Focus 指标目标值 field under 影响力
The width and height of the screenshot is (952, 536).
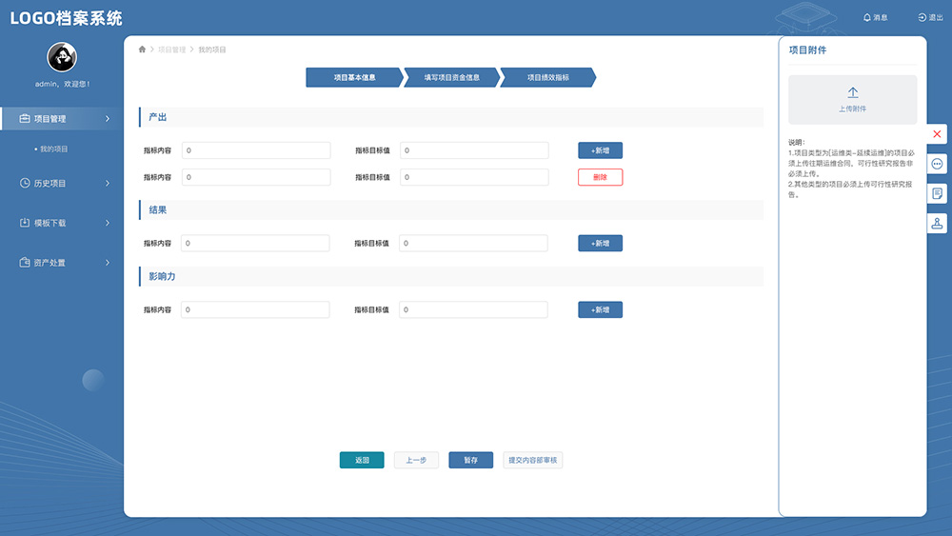[473, 309]
